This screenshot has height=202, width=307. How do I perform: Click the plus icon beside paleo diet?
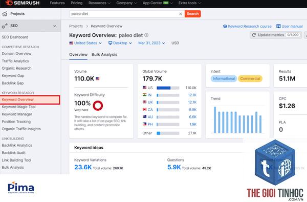(146, 35)
